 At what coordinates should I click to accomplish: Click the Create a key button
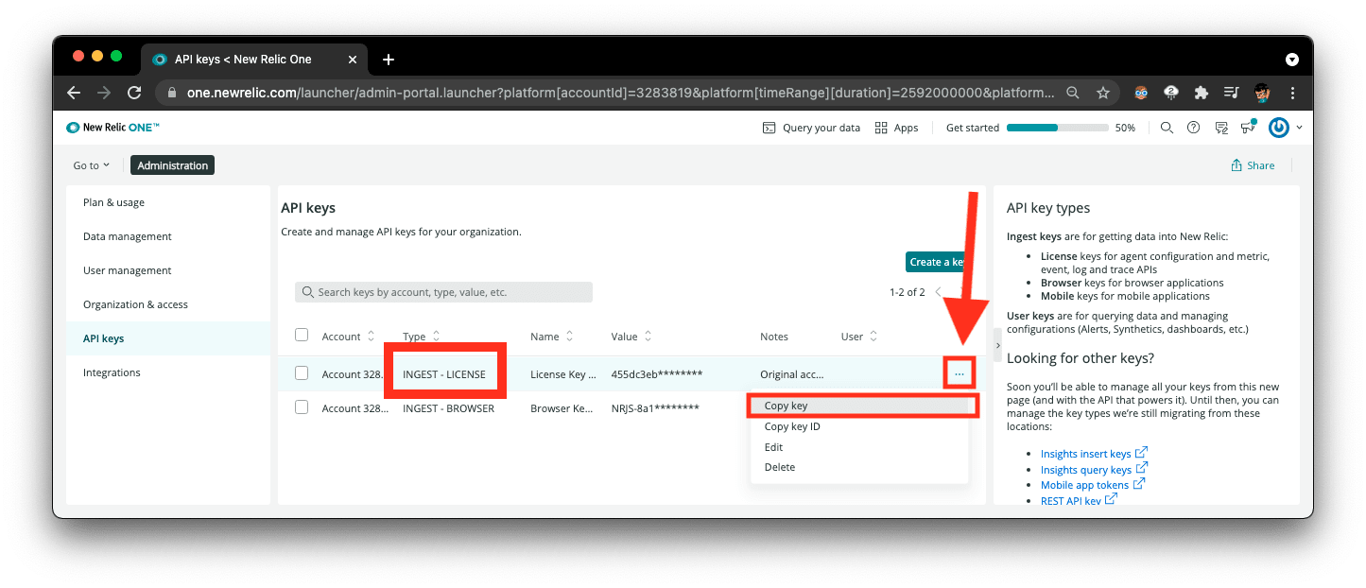[936, 262]
